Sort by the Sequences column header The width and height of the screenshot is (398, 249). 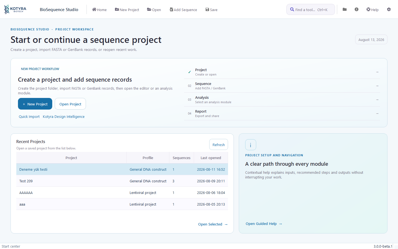[x=182, y=158]
